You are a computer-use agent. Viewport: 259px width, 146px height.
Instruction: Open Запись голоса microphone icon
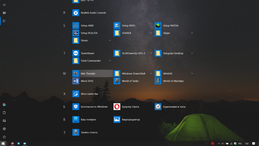point(76,132)
